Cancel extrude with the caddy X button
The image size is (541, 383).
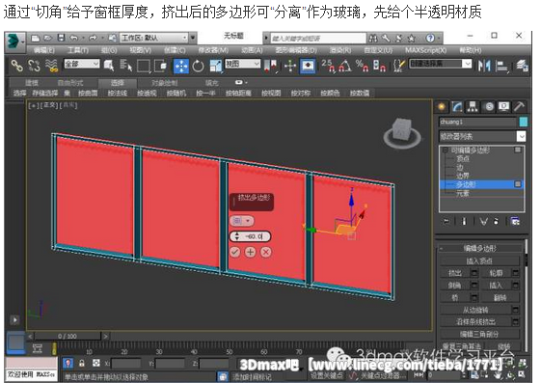pyautogui.click(x=265, y=252)
